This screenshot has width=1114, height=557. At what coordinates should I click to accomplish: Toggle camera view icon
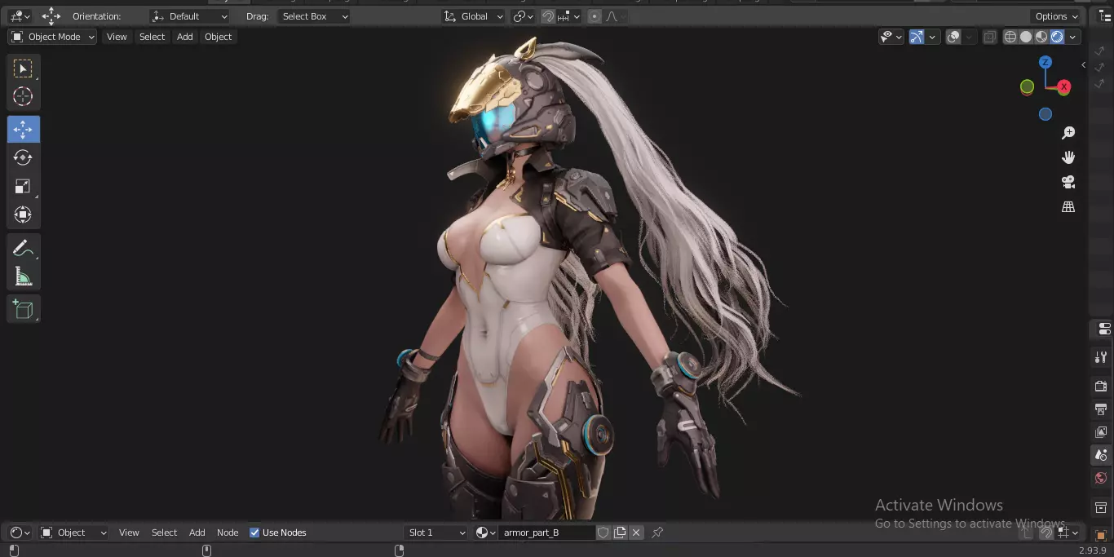1068,182
